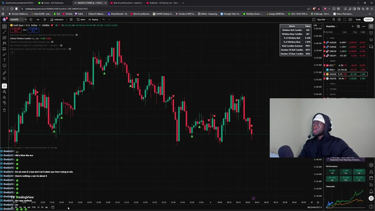Switch to the Stream - Kick Dashboard tab
This screenshot has width=375, height=211.
pos(54,3)
